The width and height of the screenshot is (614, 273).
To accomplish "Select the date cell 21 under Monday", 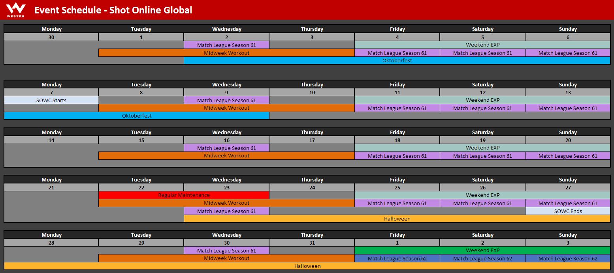I will pyautogui.click(x=51, y=187).
